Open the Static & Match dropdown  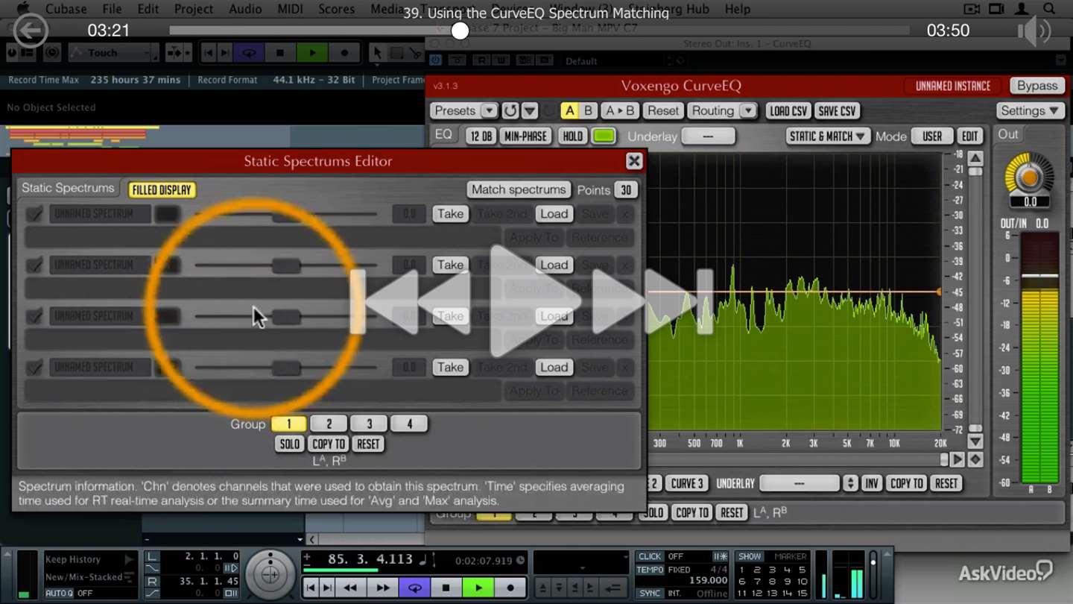point(827,136)
